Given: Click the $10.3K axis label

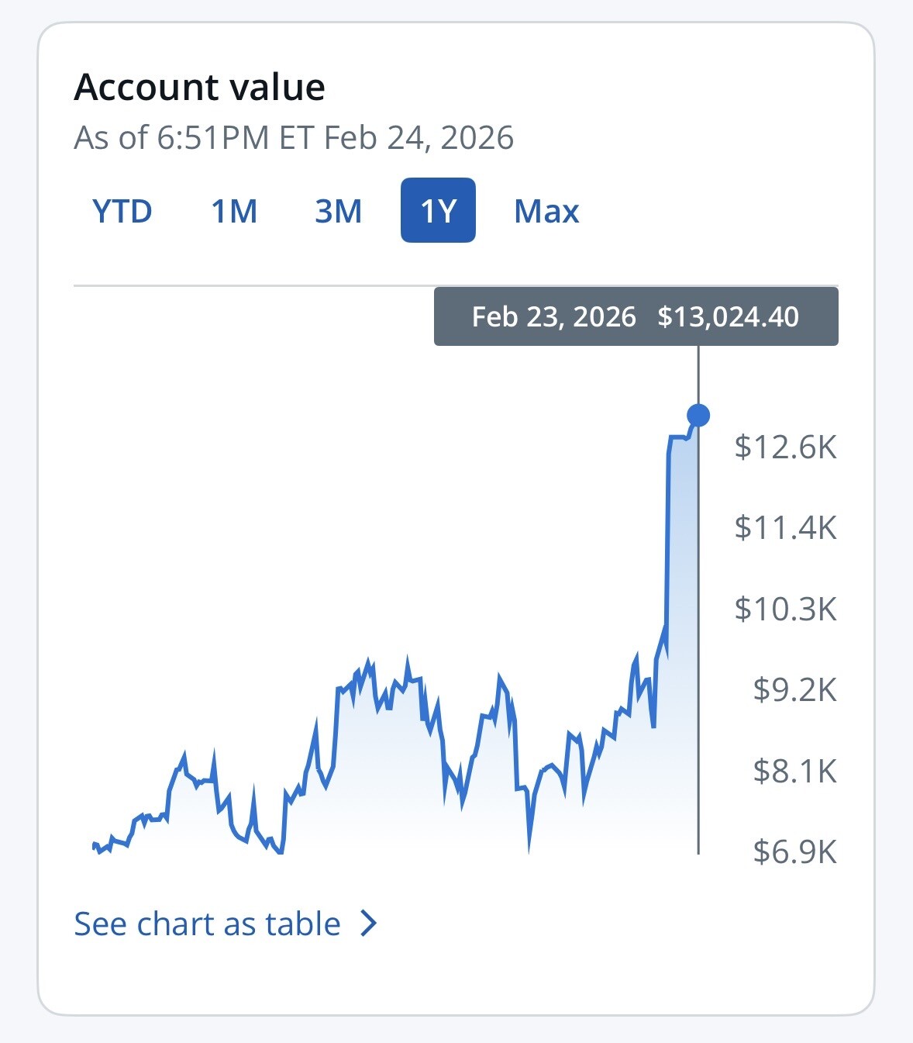Looking at the screenshot, I should 785,610.
